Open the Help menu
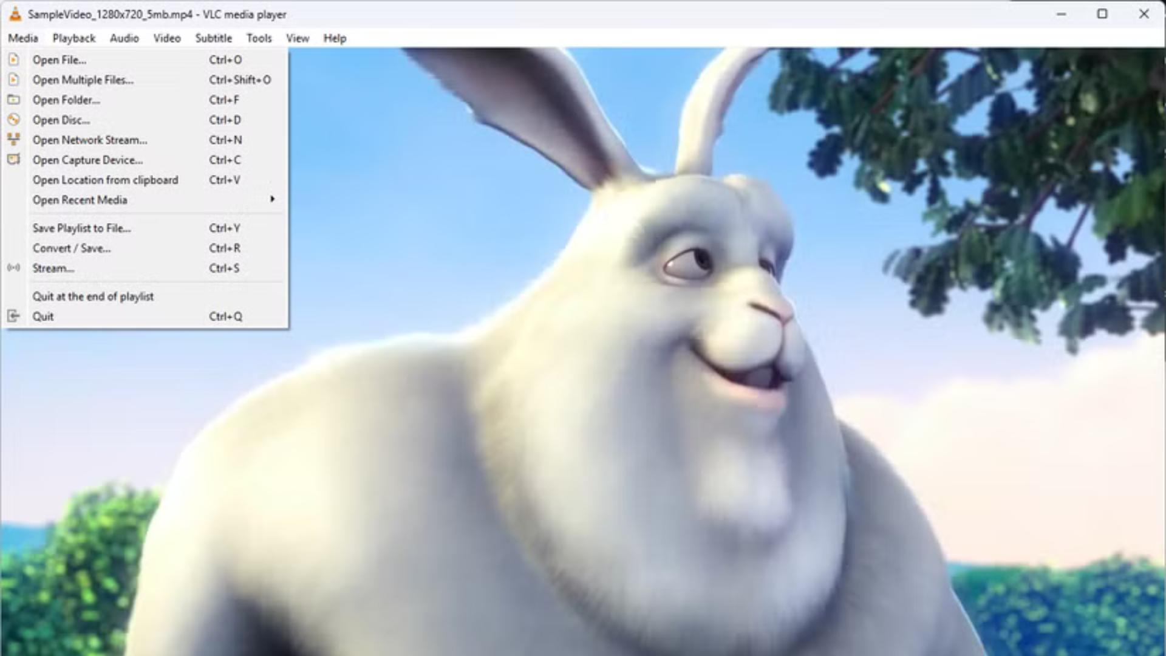1166x656 pixels. tap(334, 38)
